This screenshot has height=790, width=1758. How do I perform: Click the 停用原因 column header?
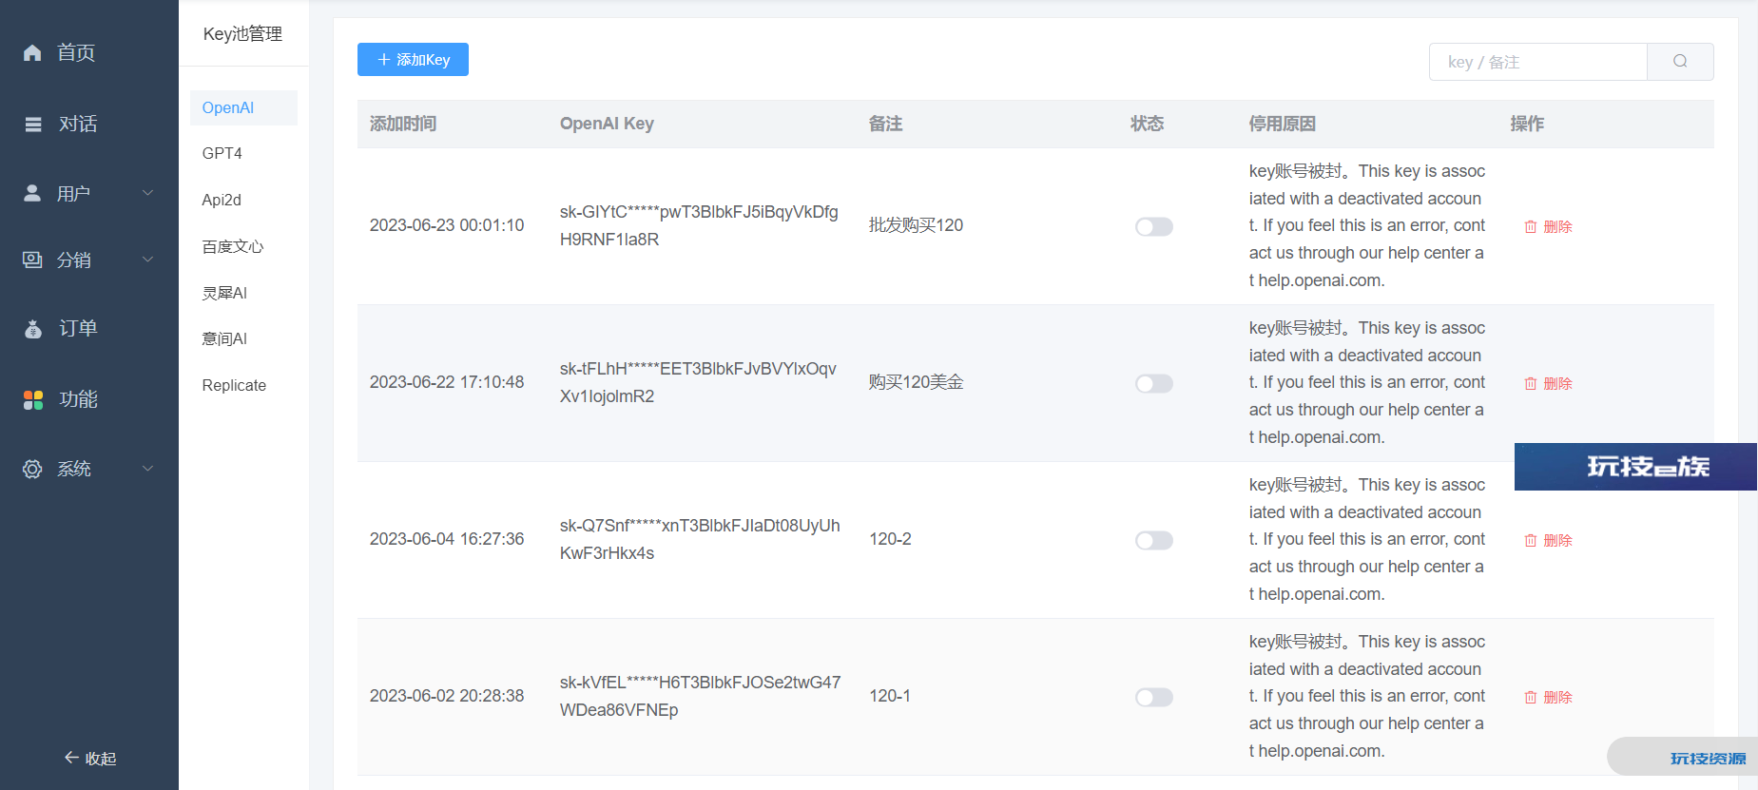pyautogui.click(x=1283, y=124)
